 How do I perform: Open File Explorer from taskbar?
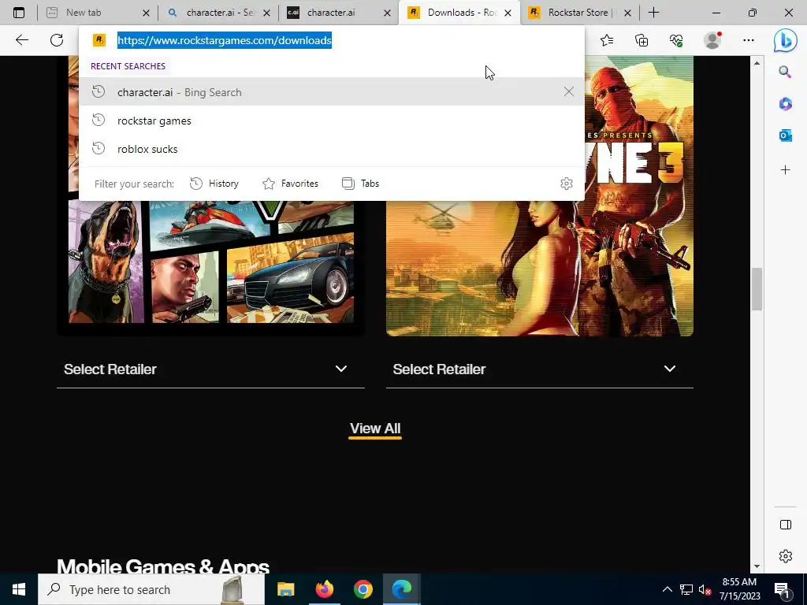click(x=285, y=589)
